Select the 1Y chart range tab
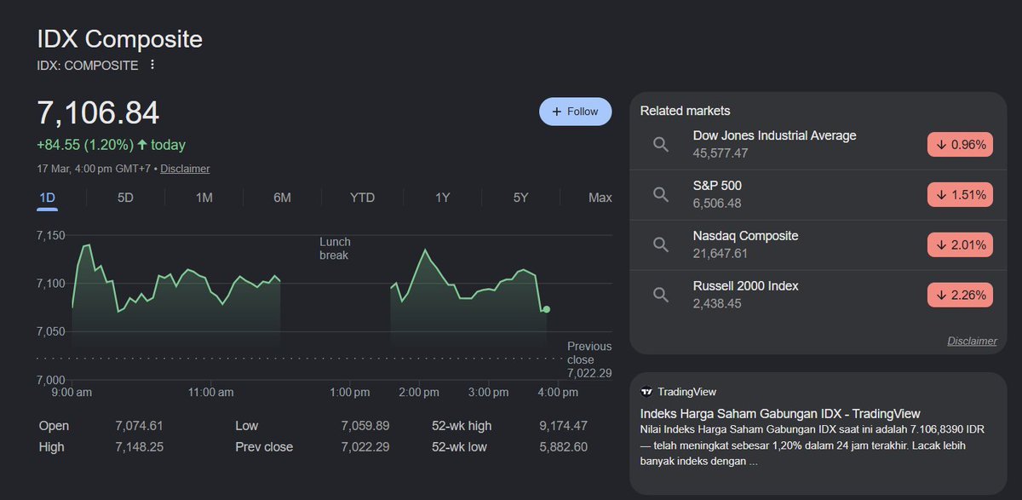1022x500 pixels. pyautogui.click(x=442, y=198)
